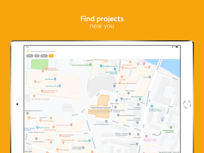Tap the SamKnows location pin
The image size is (204, 153).
[x=122, y=99]
